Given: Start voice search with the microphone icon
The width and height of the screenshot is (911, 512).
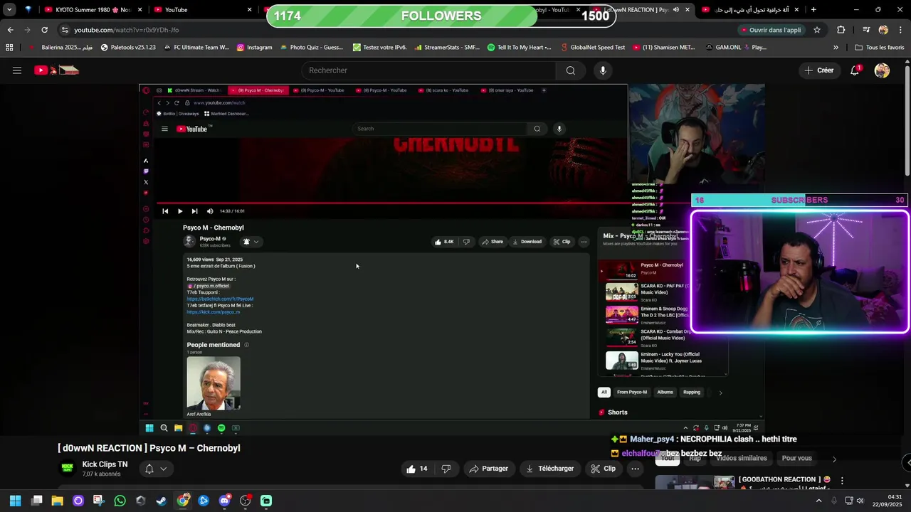Looking at the screenshot, I should [603, 70].
